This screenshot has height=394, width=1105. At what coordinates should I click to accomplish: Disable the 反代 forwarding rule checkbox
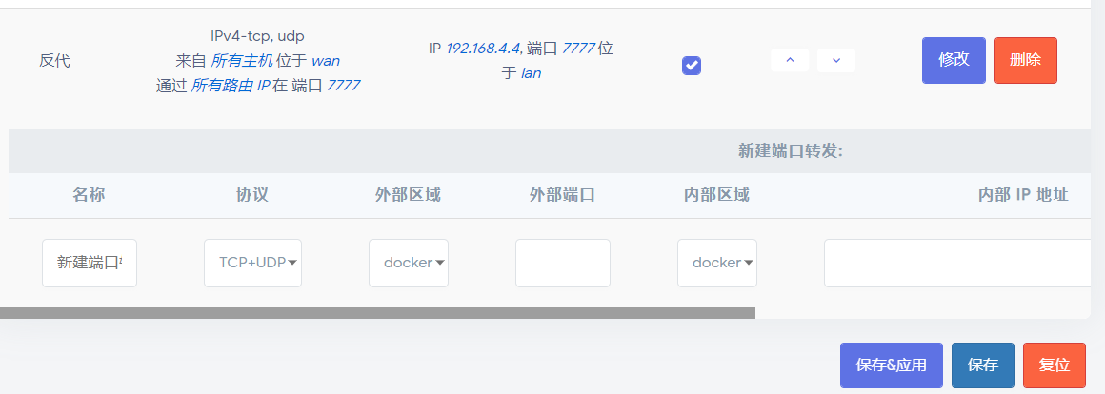[692, 66]
